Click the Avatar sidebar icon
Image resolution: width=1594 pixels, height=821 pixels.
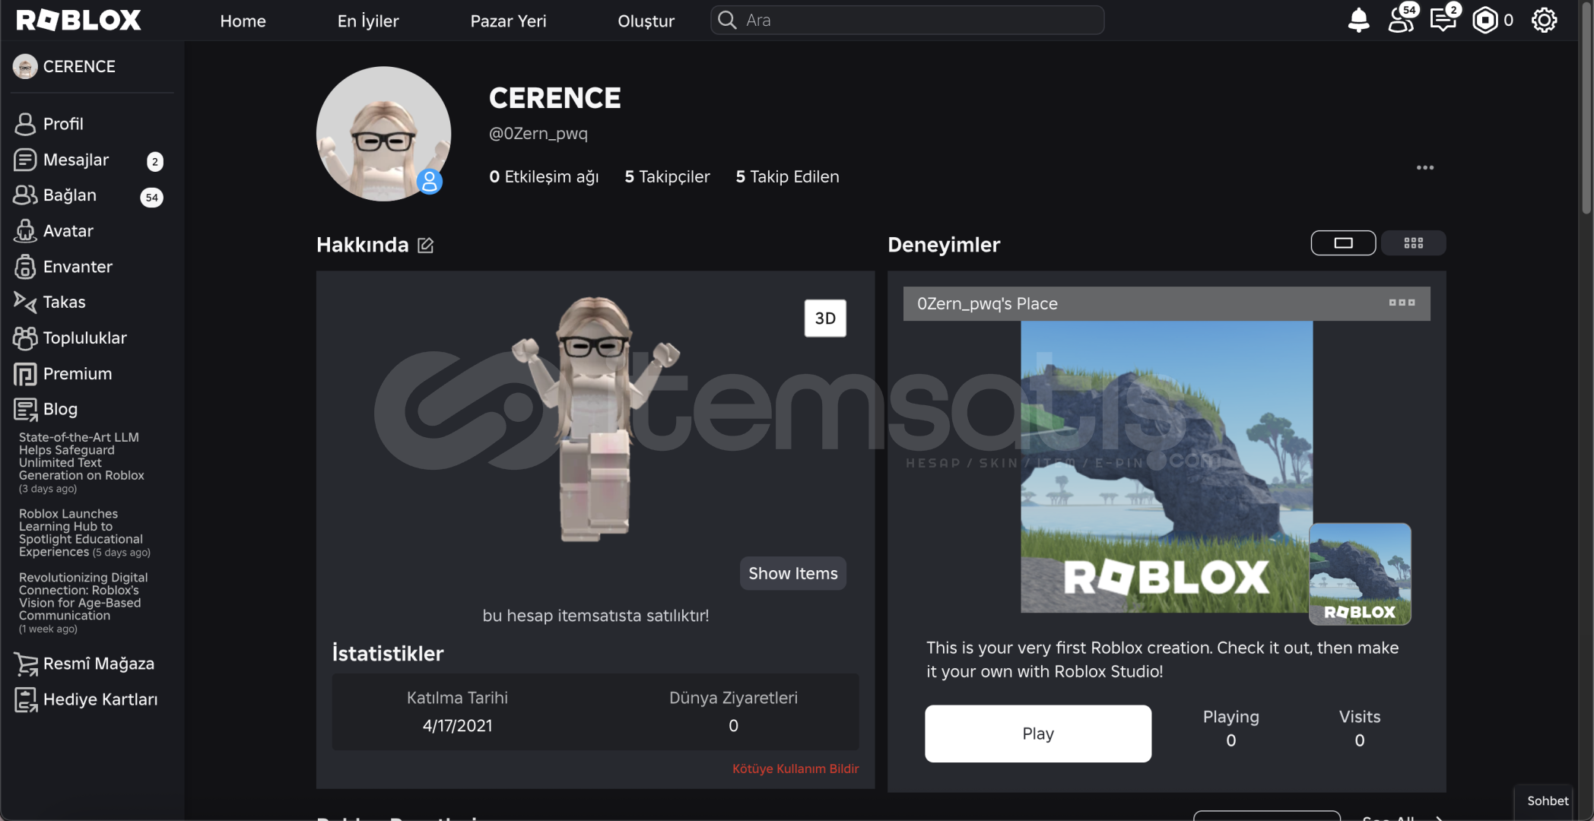25,231
